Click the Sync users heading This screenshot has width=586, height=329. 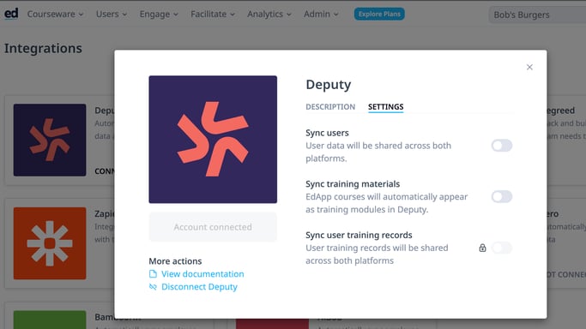tap(327, 133)
